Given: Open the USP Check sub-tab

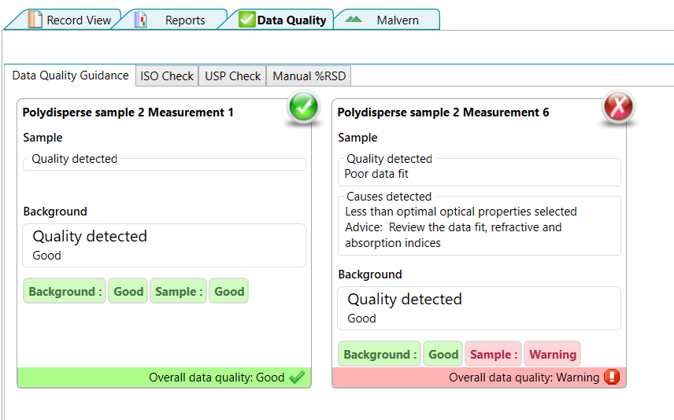Looking at the screenshot, I should (232, 76).
